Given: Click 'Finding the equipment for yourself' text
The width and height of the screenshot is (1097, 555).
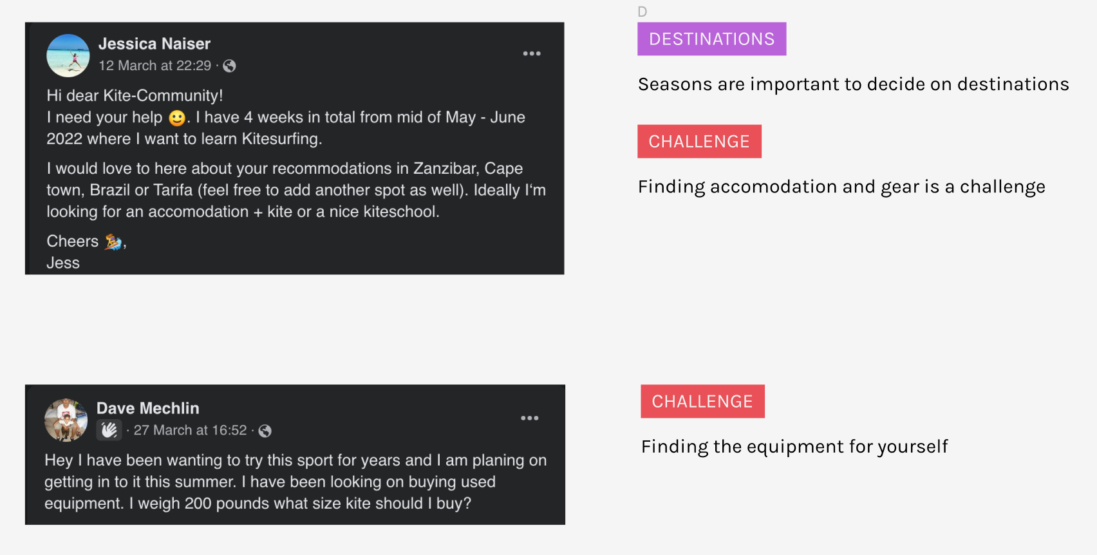Looking at the screenshot, I should click(794, 447).
